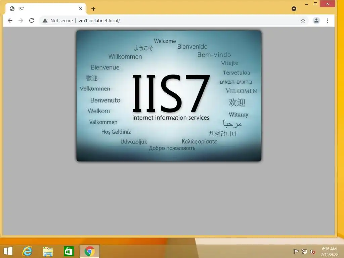This screenshot has height=258, width=344.
Task: Click the 'Not secure' label text
Action: pos(61,20)
